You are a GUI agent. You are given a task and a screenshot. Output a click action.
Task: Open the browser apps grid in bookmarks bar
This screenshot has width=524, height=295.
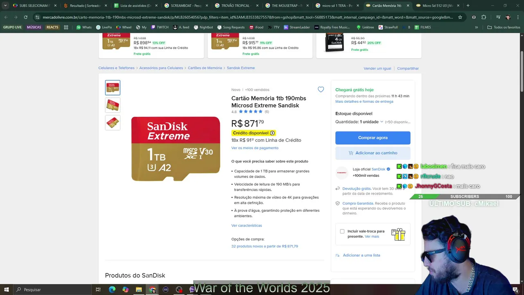(66, 27)
